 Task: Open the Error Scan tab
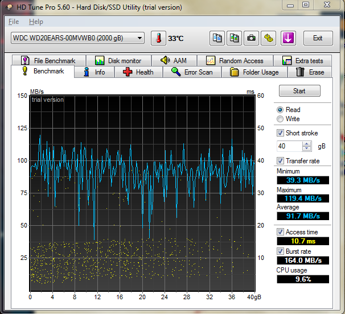tap(192, 72)
